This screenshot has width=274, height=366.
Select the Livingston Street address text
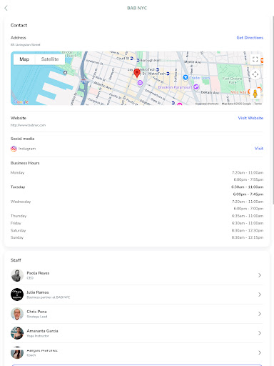25,45
